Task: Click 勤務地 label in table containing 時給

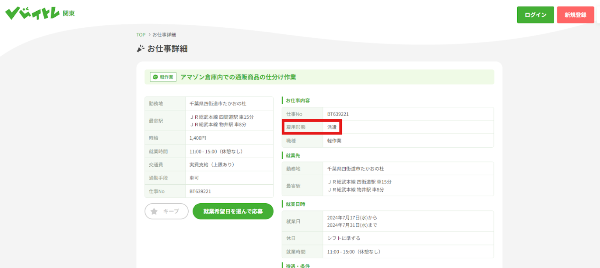Action: tap(165, 104)
